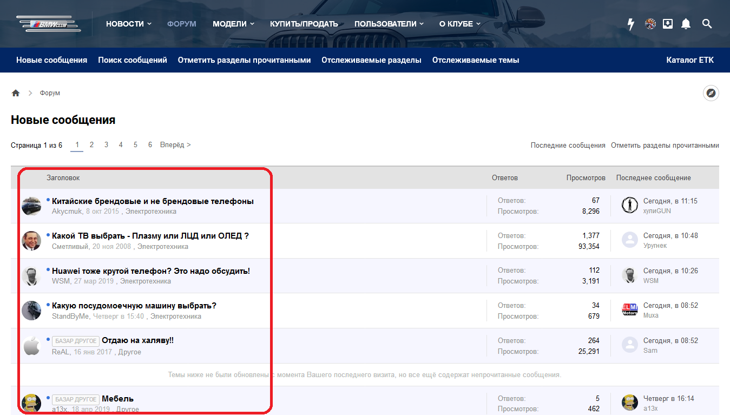
Task: Click the БАЗАР ДРУГОЕ tag before Мебель
Action: [x=76, y=399]
